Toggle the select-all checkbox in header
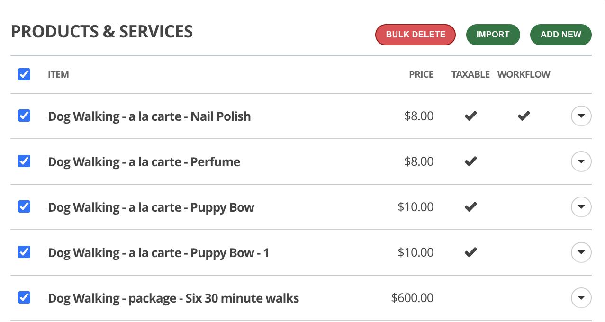This screenshot has height=322, width=605. [24, 74]
